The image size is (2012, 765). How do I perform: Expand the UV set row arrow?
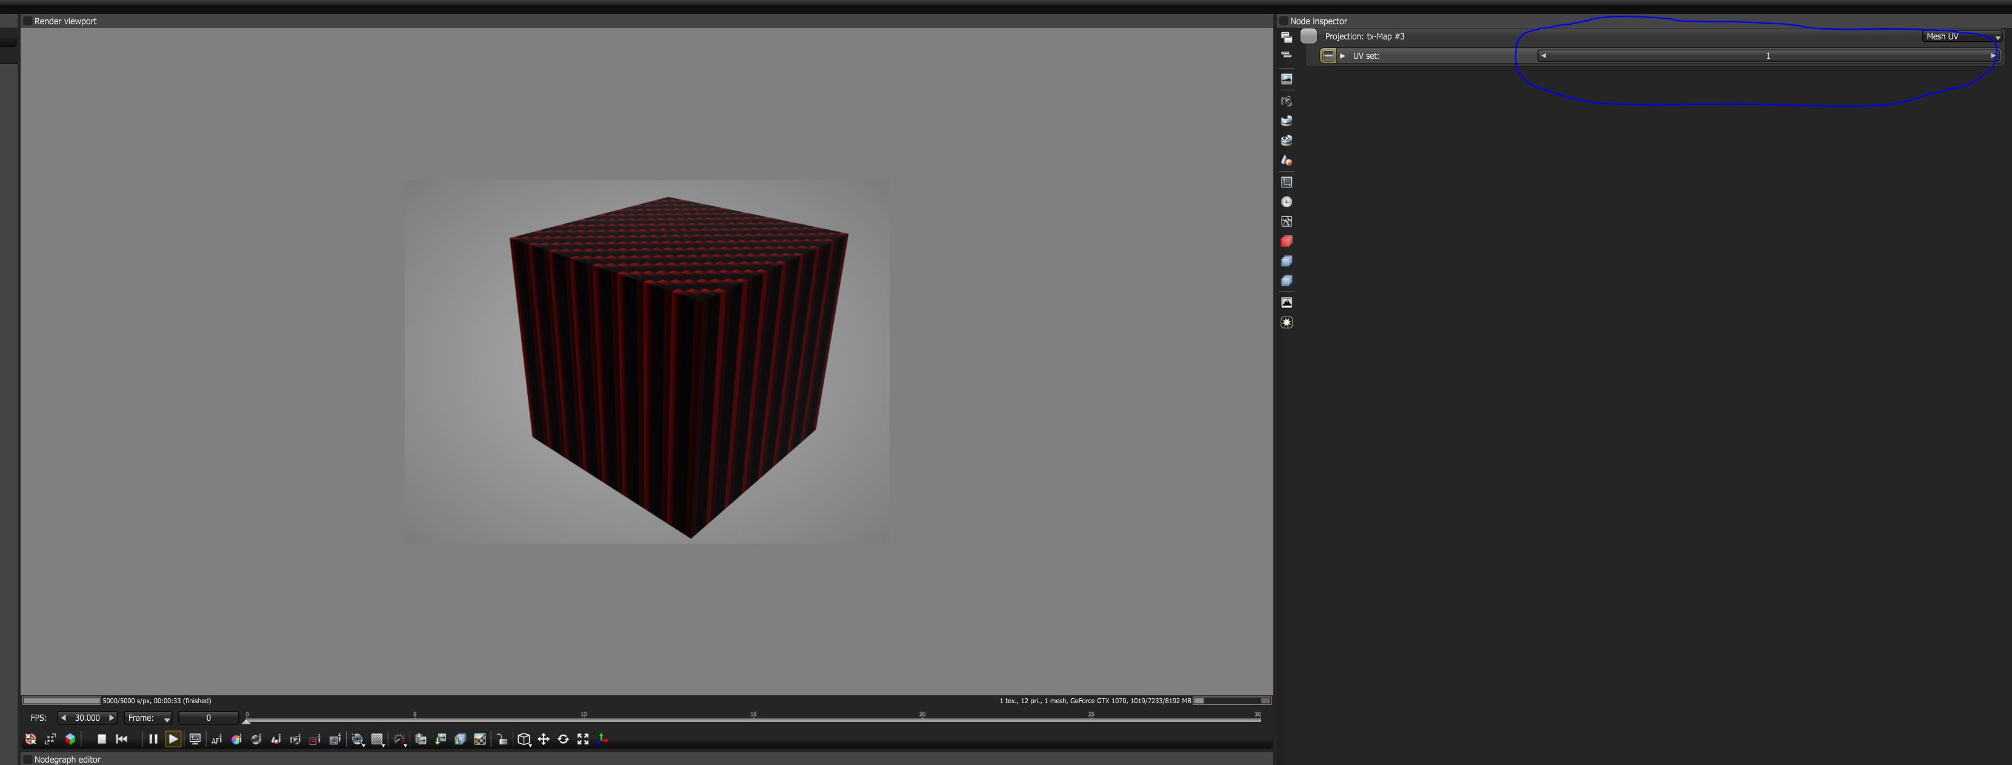1342,56
